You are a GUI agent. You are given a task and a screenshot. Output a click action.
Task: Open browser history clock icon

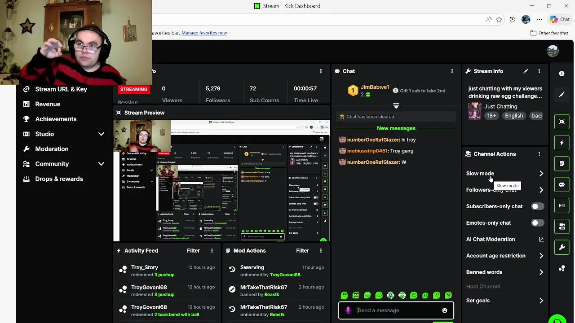pyautogui.click(x=513, y=19)
